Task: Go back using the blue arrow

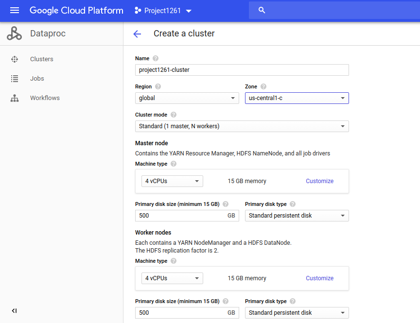Action: click(x=137, y=34)
